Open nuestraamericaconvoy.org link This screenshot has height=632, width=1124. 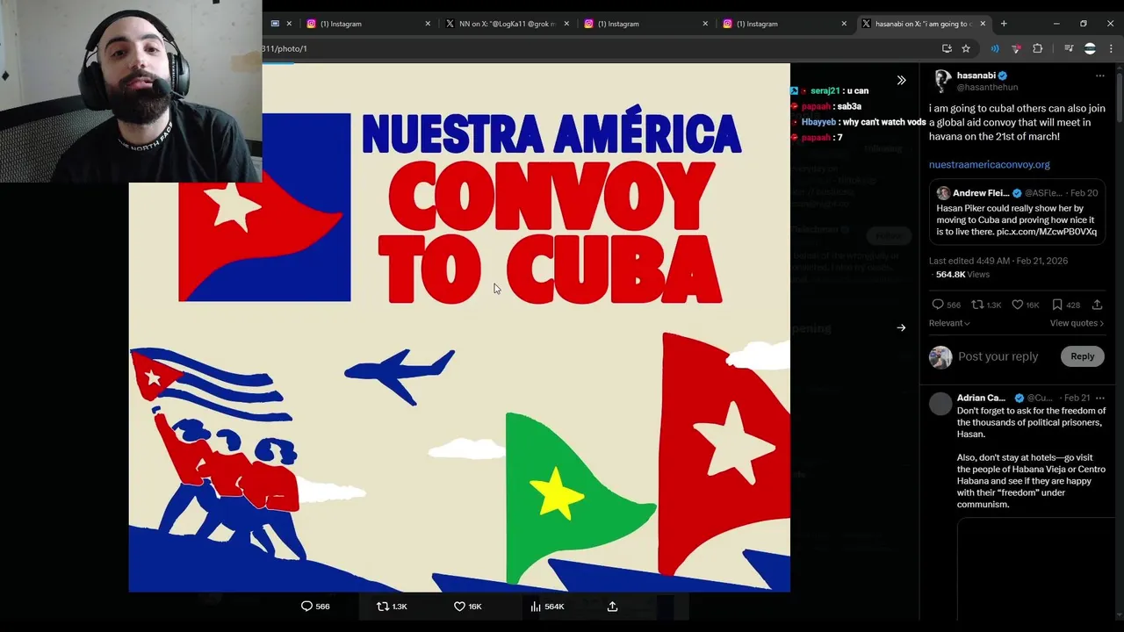pyautogui.click(x=990, y=164)
